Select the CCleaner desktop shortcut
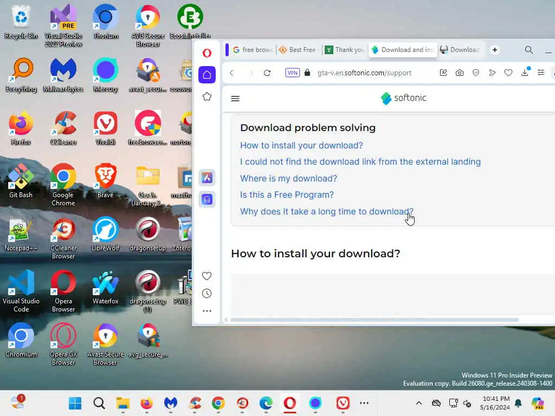Viewport: 555px width, 416px height. point(63,128)
